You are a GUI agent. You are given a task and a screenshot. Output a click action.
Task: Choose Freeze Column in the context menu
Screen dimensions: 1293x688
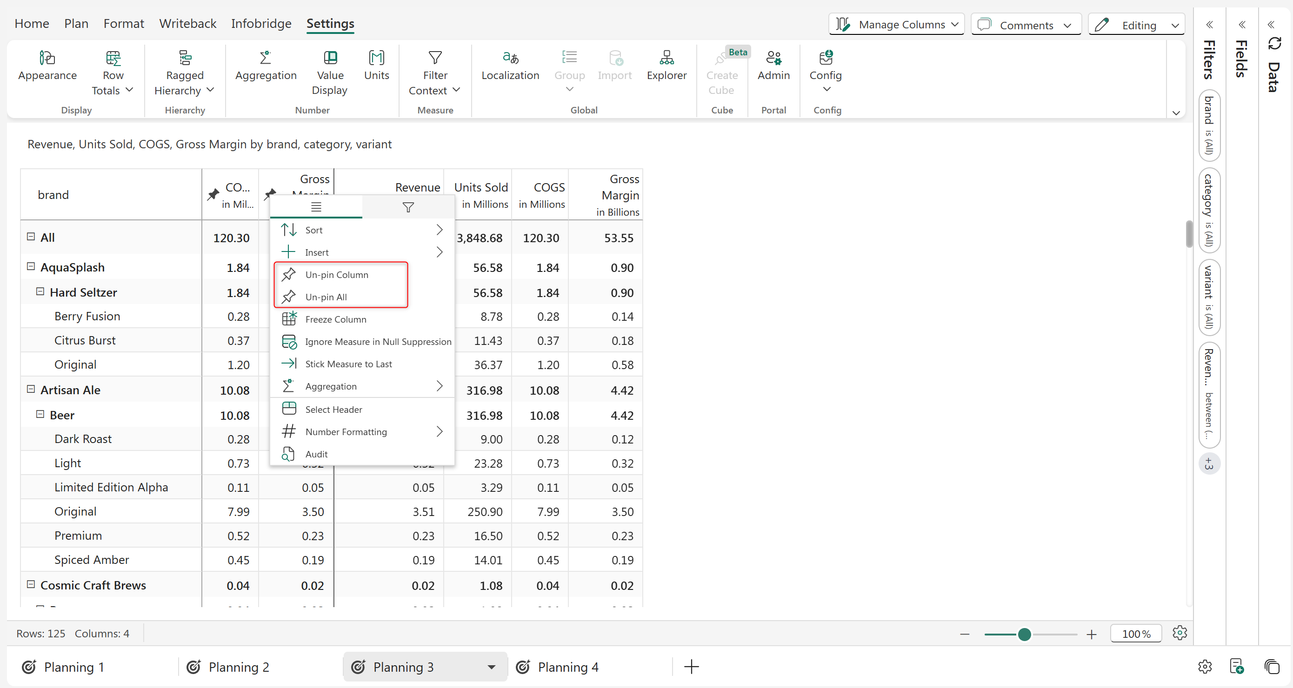(335, 319)
